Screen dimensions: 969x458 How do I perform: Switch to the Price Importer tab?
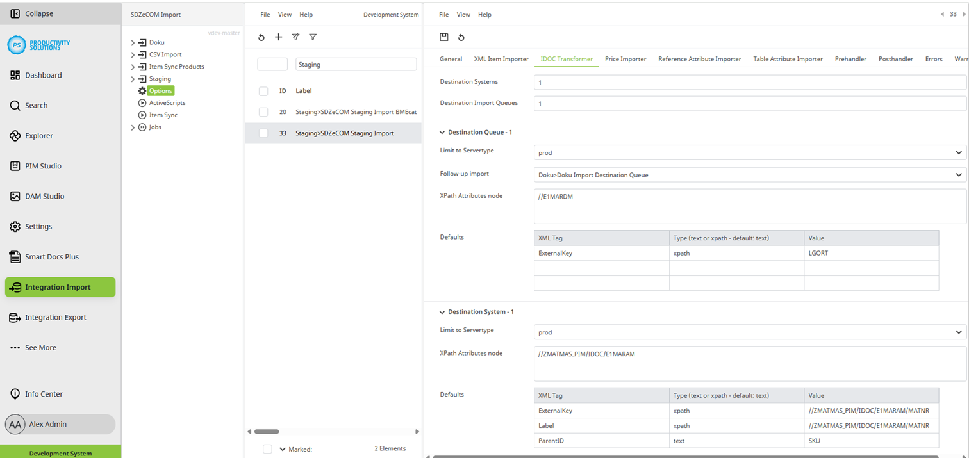[x=625, y=58]
